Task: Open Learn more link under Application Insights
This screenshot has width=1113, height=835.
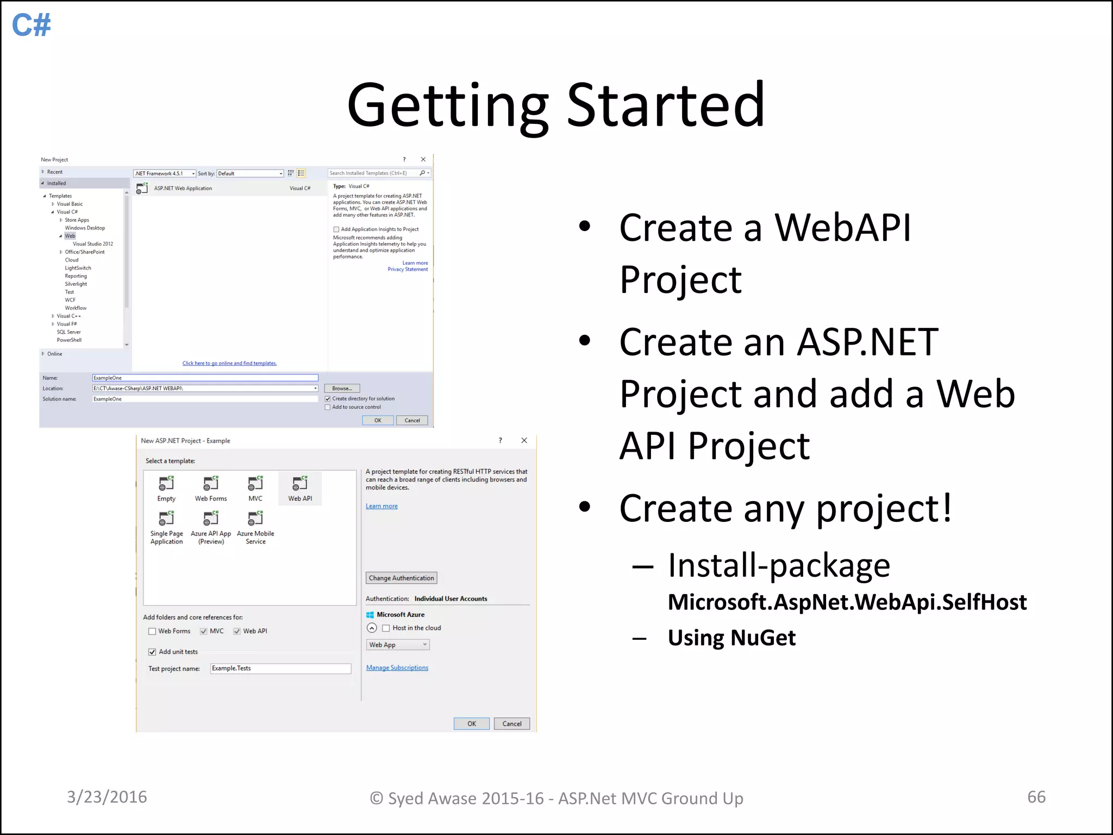Action: (415, 263)
